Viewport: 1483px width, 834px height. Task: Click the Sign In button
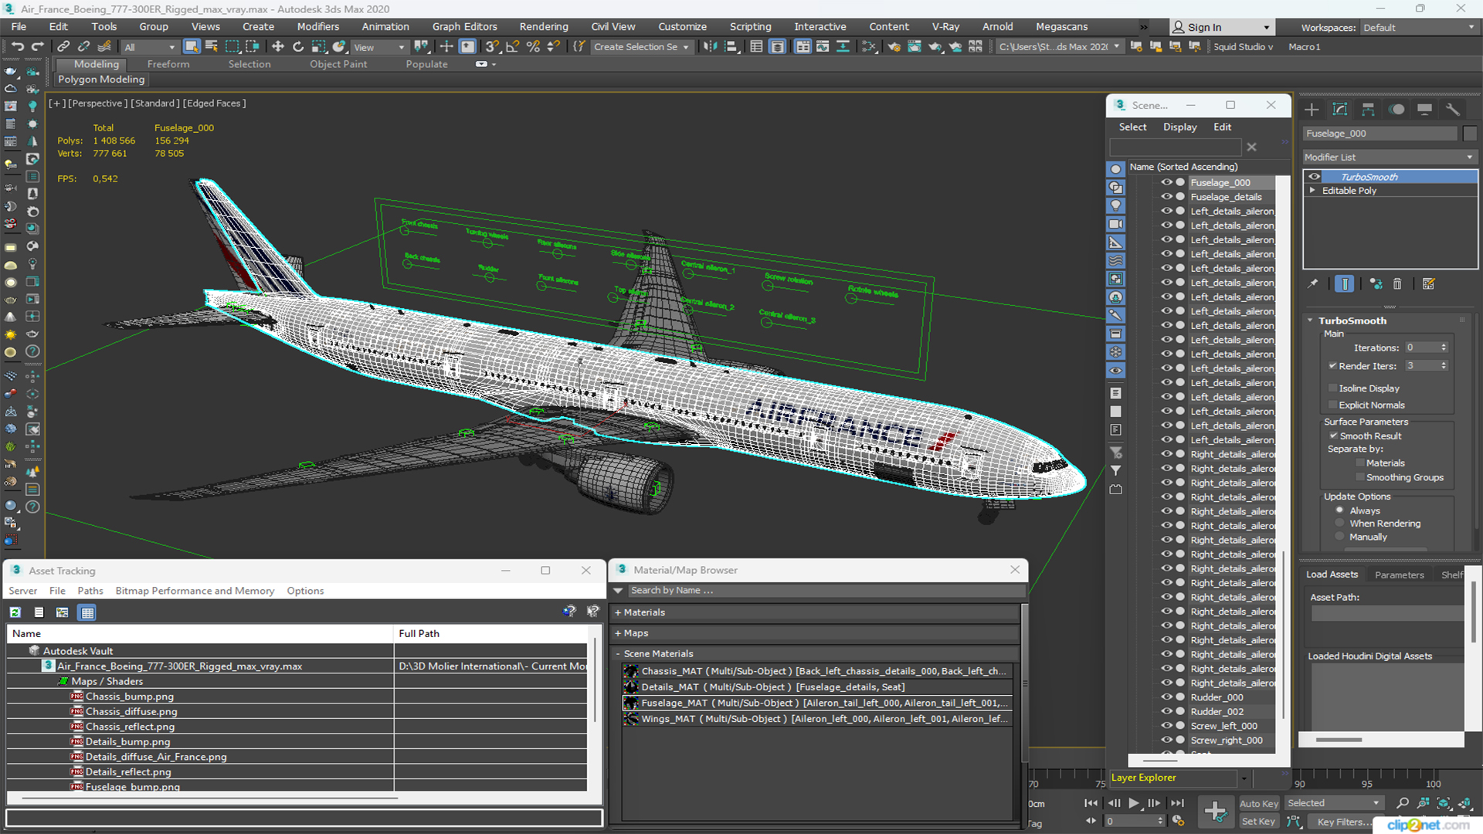click(x=1220, y=28)
